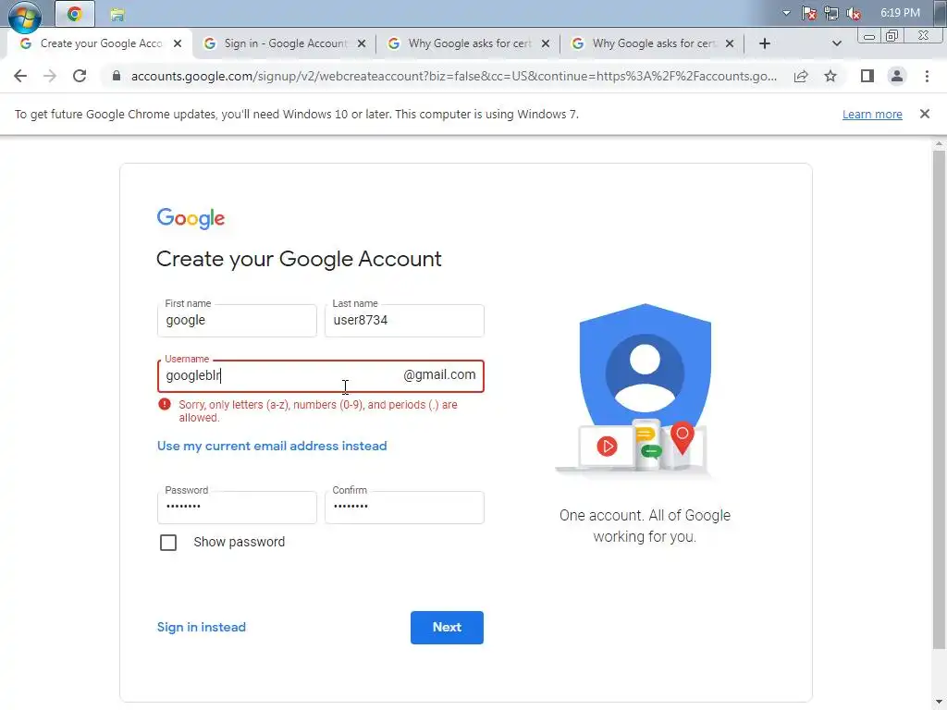Switch to Sign in - Google Accounts tab
This screenshot has height=710, width=947.
[284, 43]
